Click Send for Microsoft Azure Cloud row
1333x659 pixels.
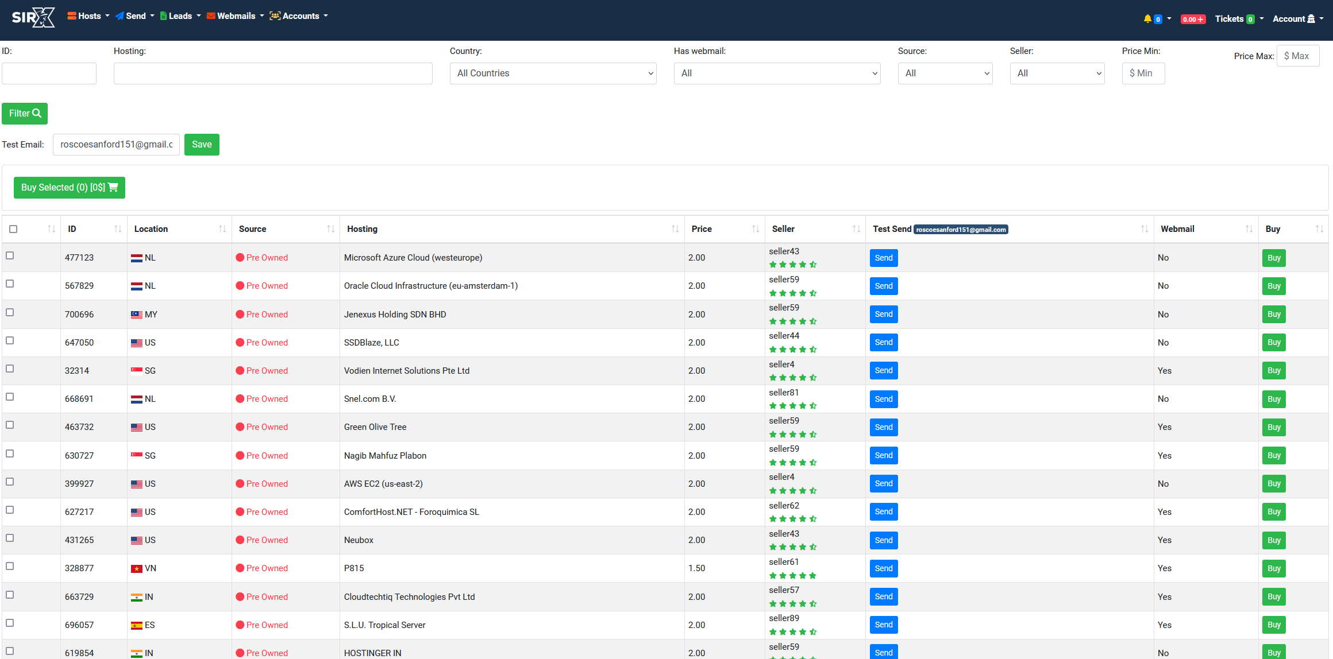coord(884,258)
